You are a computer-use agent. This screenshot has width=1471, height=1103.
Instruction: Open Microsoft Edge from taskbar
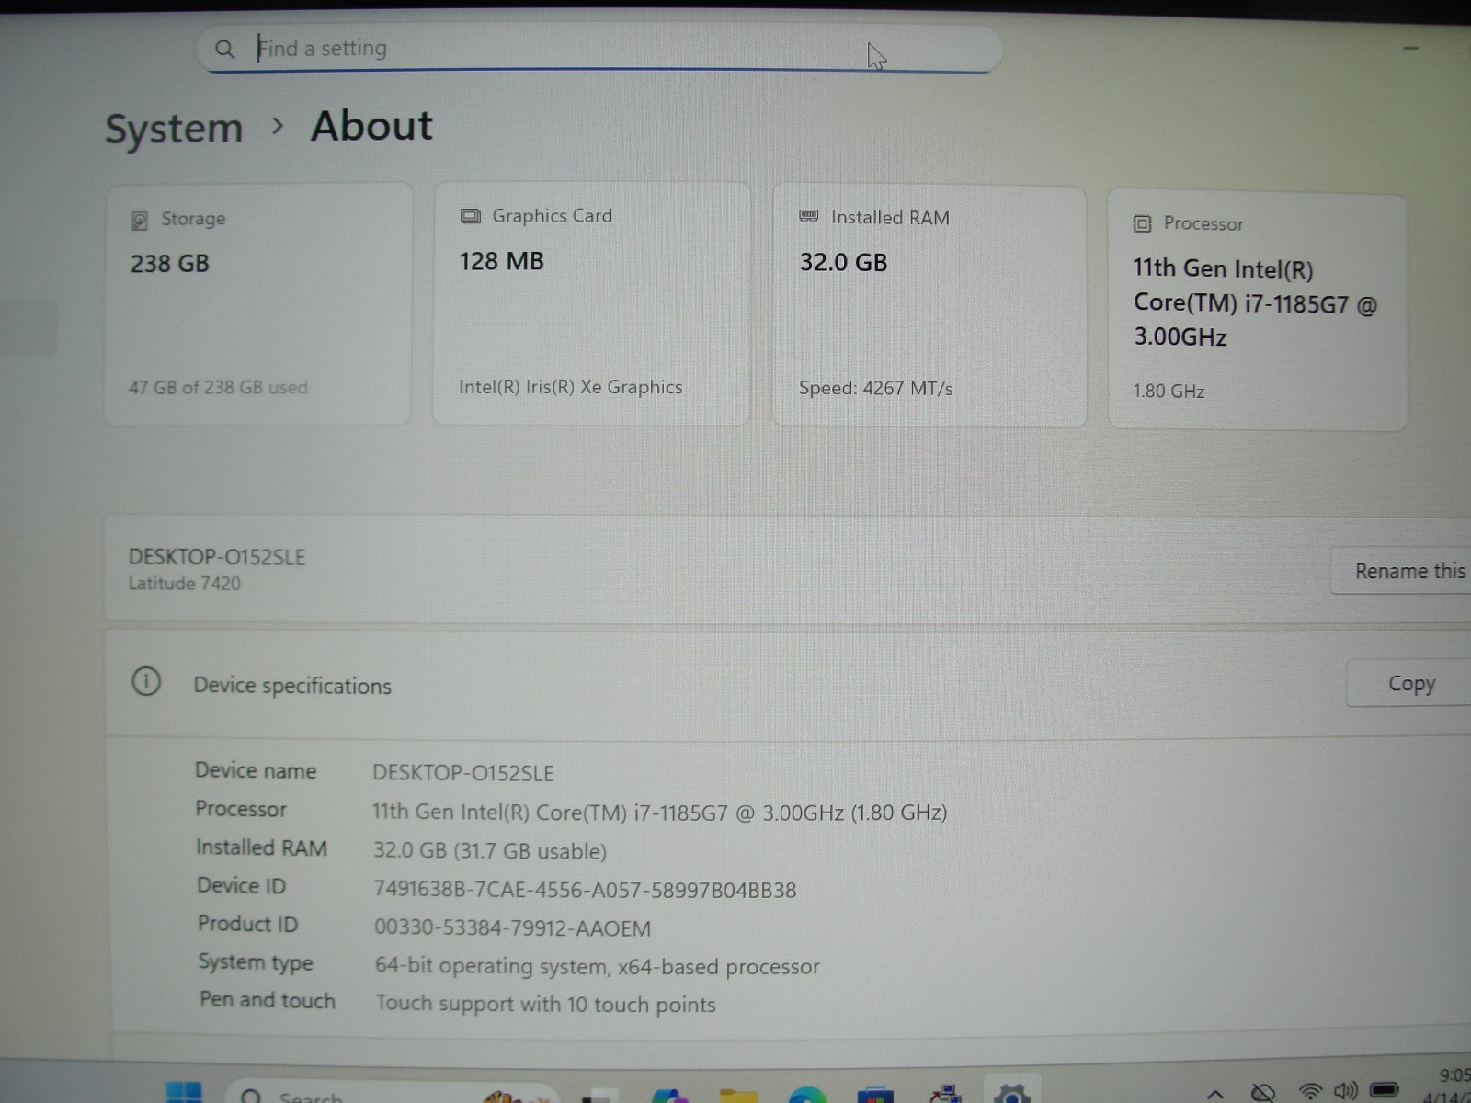click(806, 1094)
